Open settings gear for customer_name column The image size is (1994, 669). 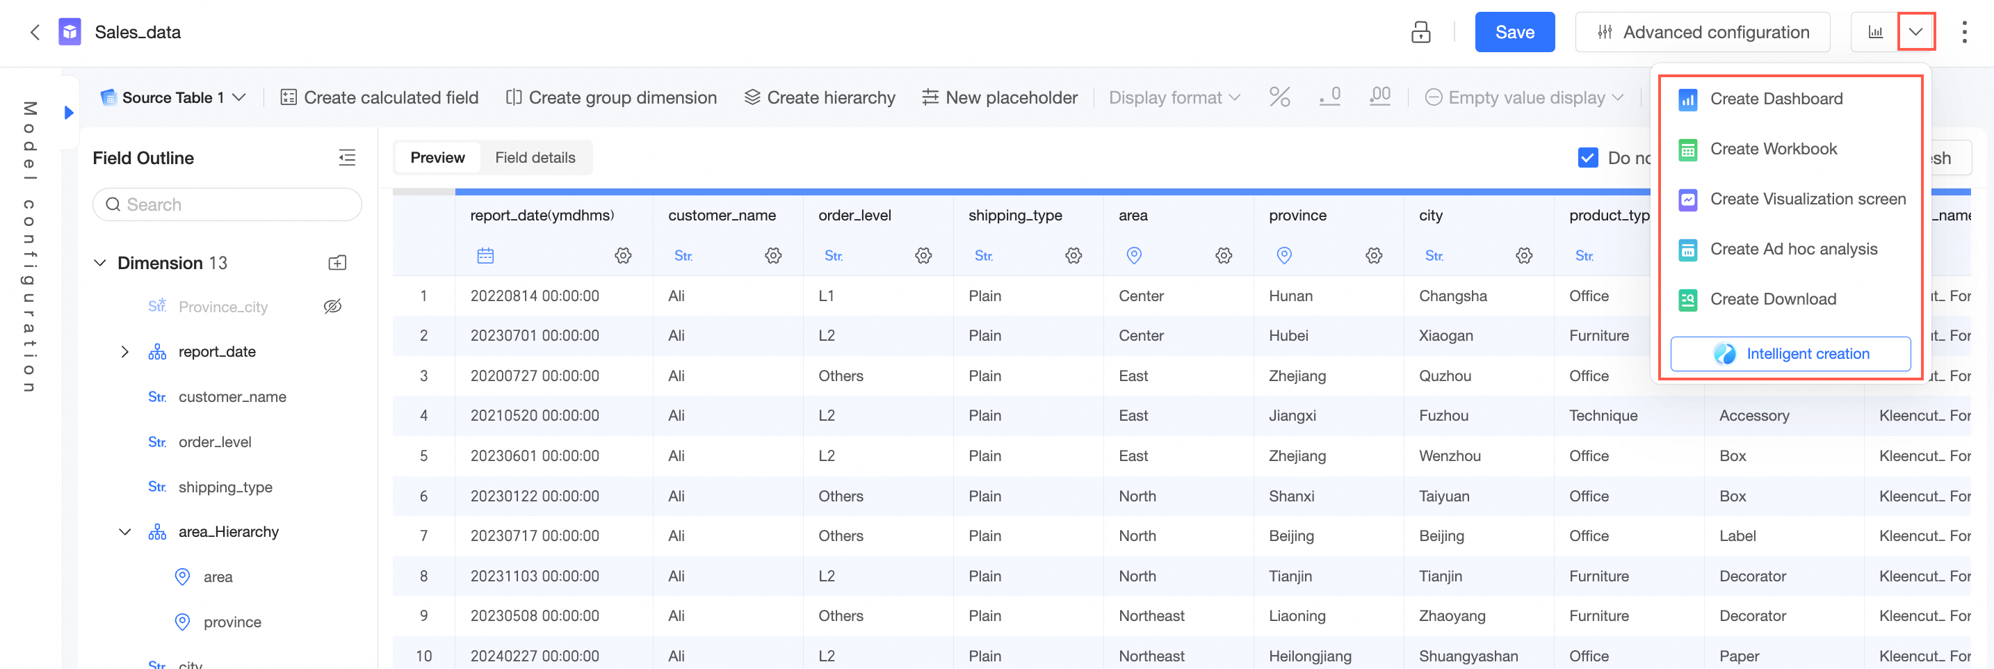[x=772, y=255]
